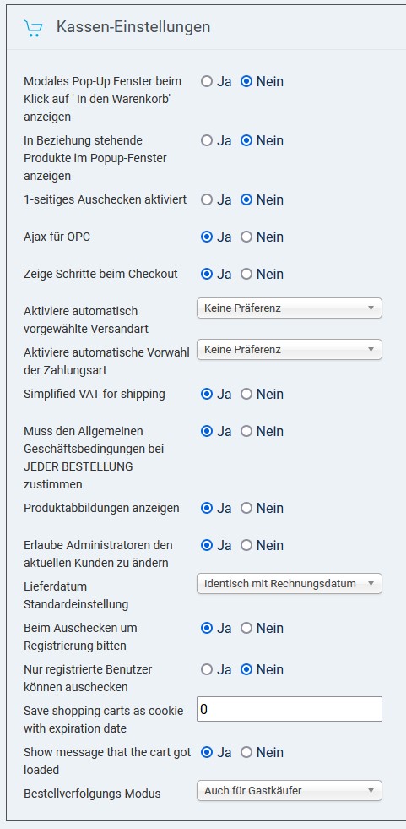Set Ajax für OPC to Nein
The height and width of the screenshot is (829, 406).
[x=246, y=237]
